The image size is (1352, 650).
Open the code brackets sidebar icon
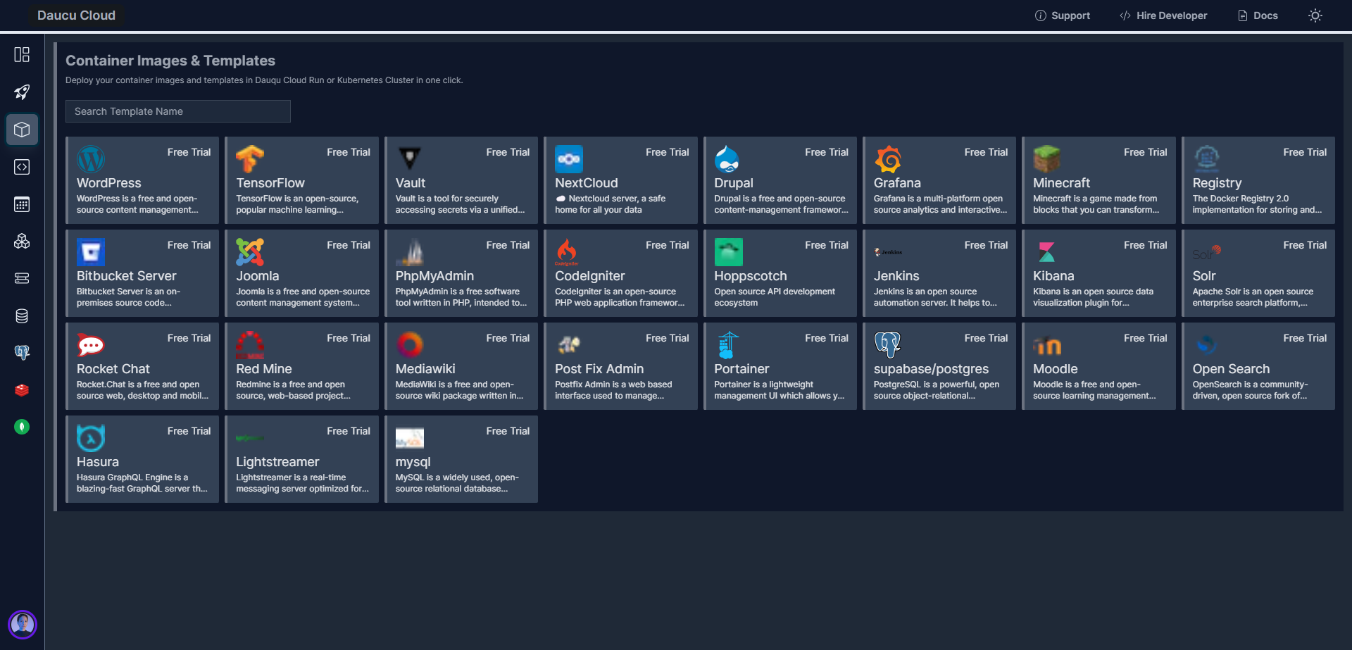point(22,167)
